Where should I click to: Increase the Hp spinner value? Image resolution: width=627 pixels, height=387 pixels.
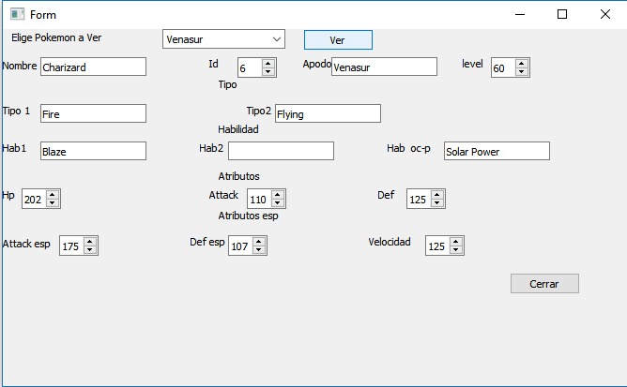pos(53,195)
